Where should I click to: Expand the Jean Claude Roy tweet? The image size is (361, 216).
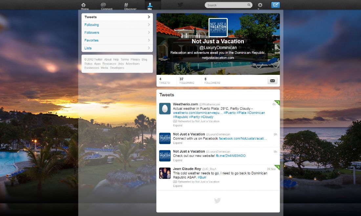click(x=178, y=186)
